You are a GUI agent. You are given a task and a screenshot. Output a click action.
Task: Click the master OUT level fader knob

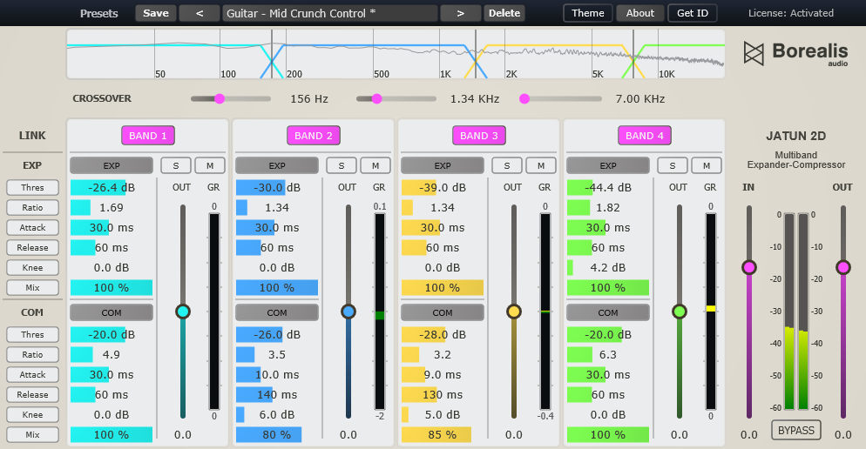coord(842,267)
